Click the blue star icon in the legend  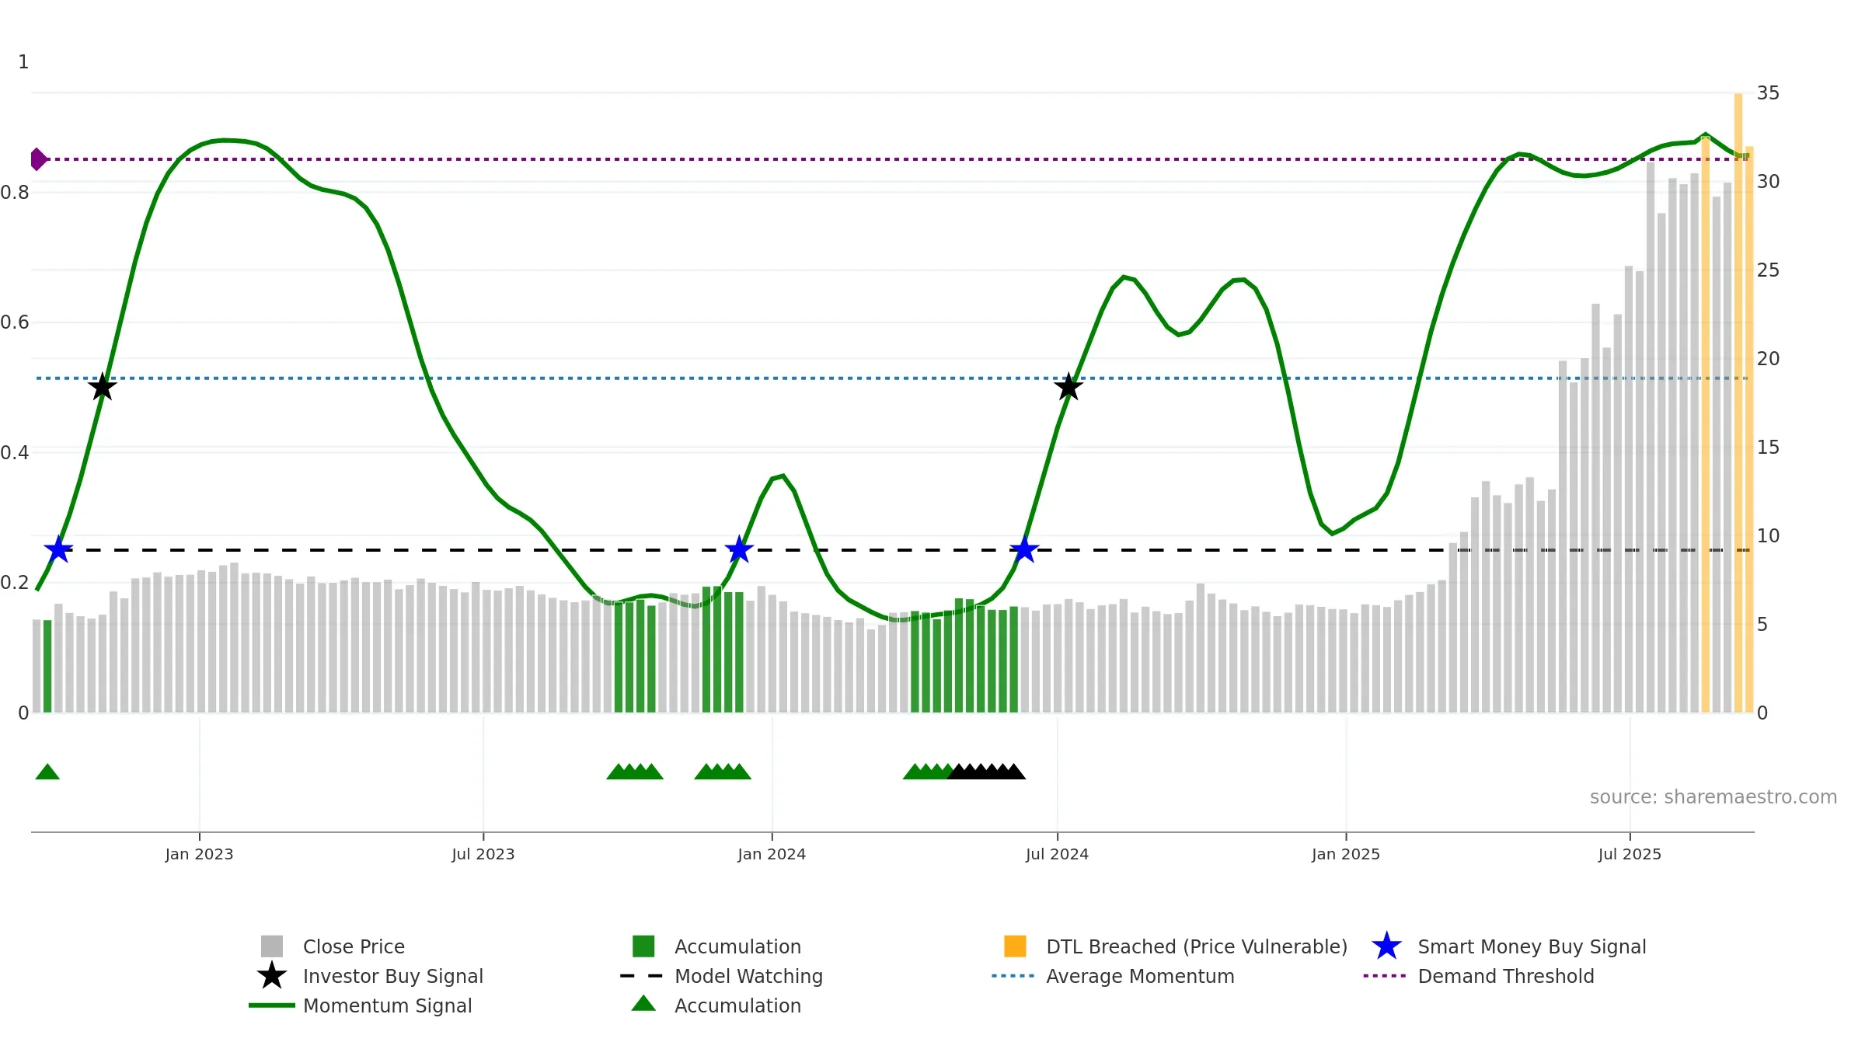click(1386, 946)
